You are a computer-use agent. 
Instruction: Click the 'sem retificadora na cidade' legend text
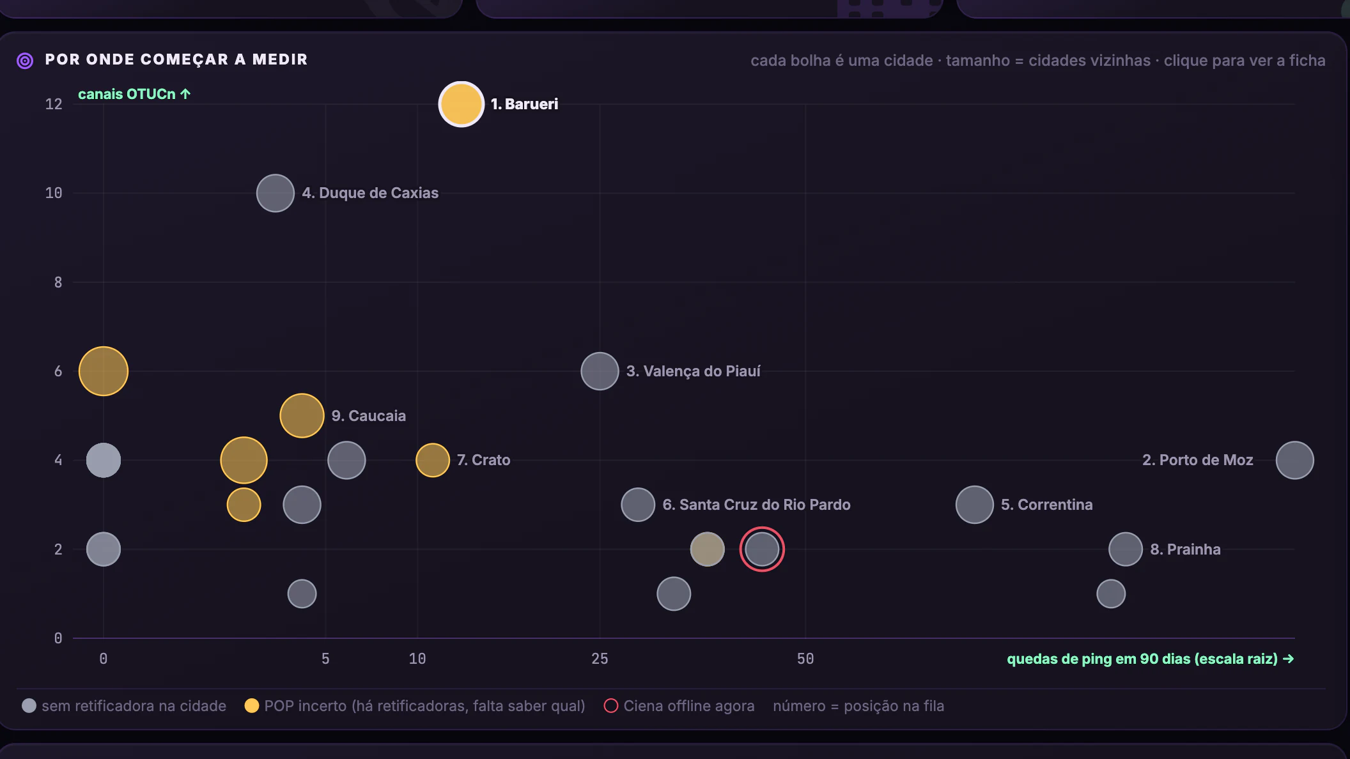coord(134,706)
